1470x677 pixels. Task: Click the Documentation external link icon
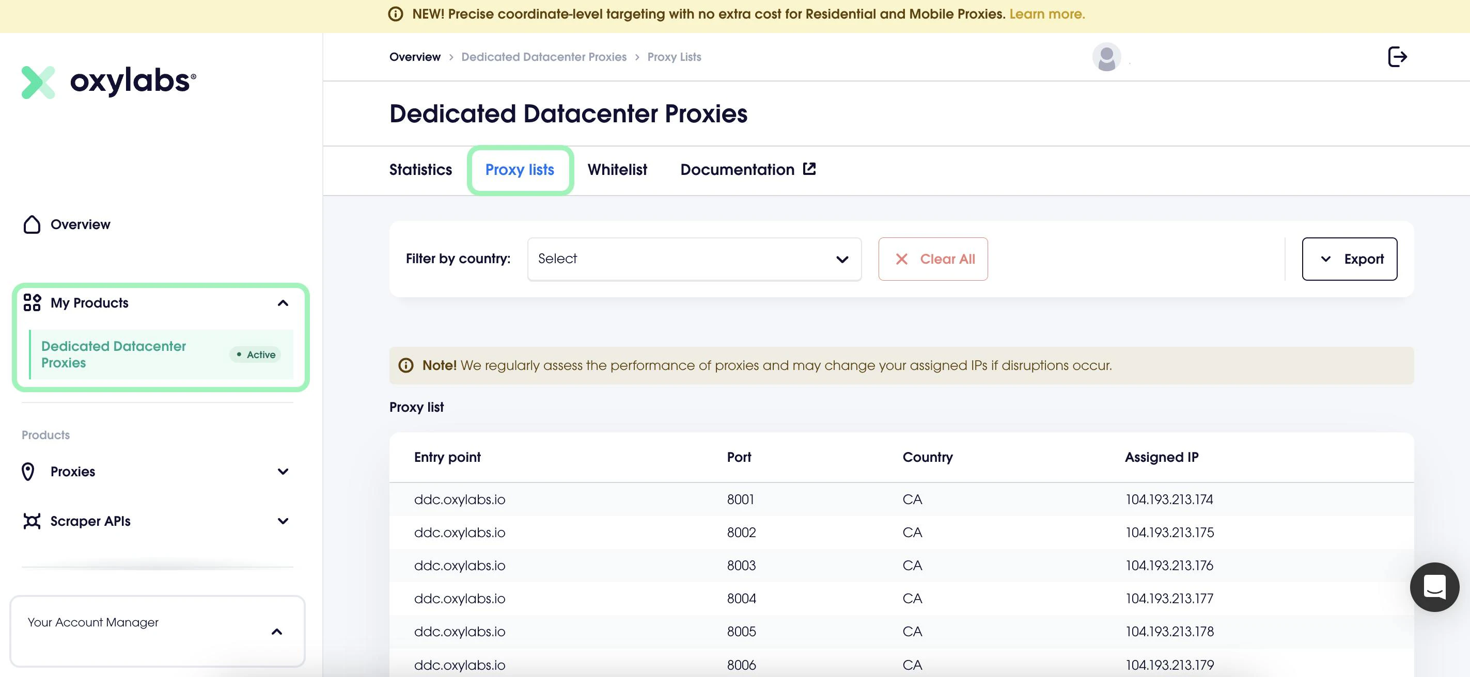(809, 169)
